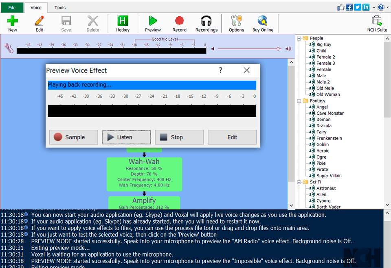Collapse the Fantasy folder tree node
The width and height of the screenshot is (391, 268).
coord(299,101)
